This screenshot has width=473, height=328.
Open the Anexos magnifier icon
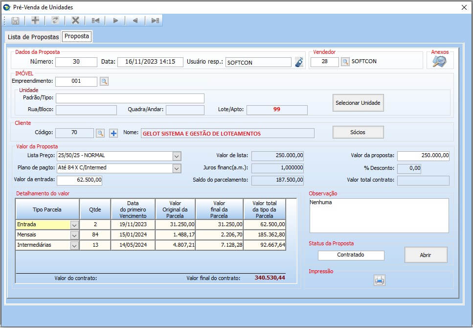point(439,61)
